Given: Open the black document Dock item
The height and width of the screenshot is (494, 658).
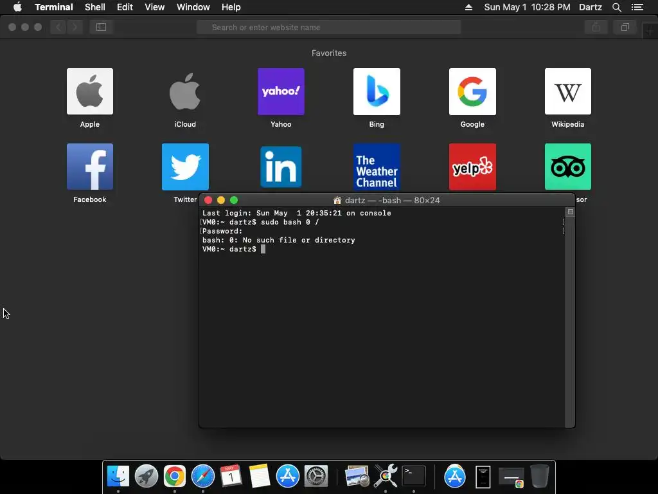Looking at the screenshot, I should 483,477.
